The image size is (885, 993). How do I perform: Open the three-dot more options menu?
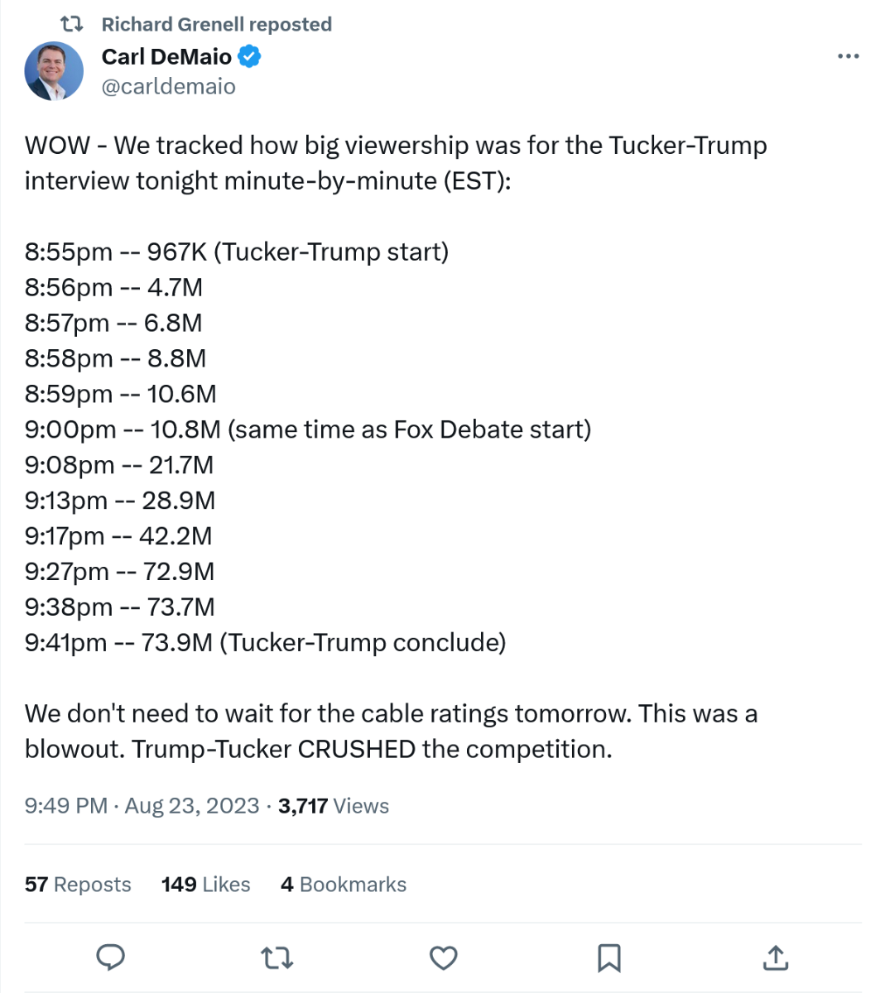coord(848,56)
